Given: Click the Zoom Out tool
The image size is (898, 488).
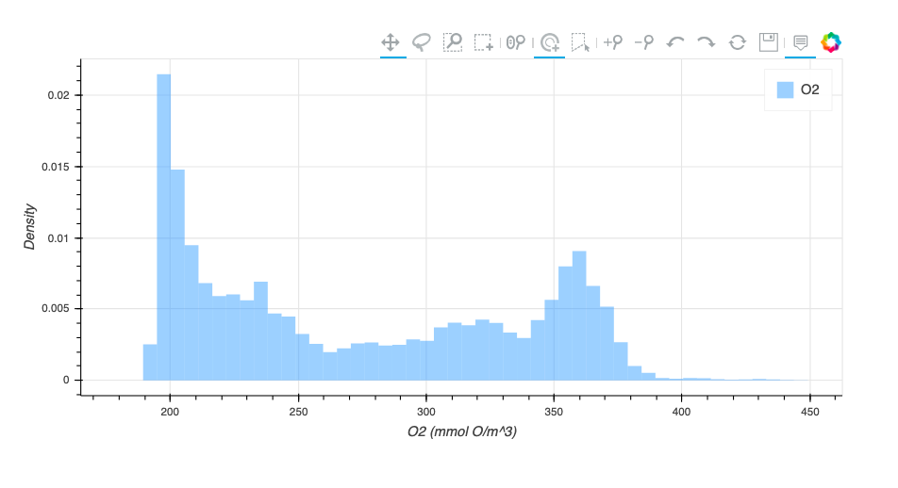Looking at the screenshot, I should pos(644,42).
